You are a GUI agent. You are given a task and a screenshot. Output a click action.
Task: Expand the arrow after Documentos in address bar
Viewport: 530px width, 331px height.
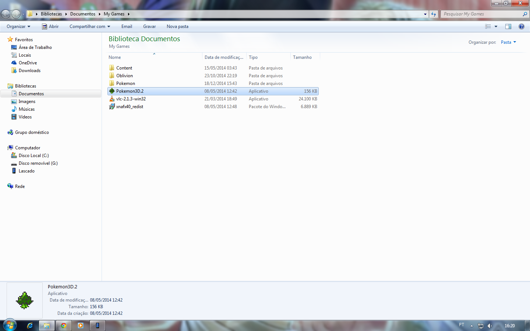[x=99, y=14]
